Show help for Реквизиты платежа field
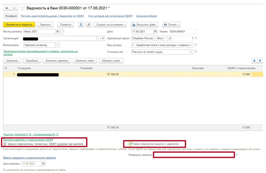 237,155
